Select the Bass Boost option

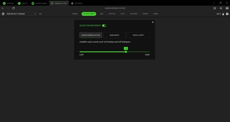pos(114,35)
